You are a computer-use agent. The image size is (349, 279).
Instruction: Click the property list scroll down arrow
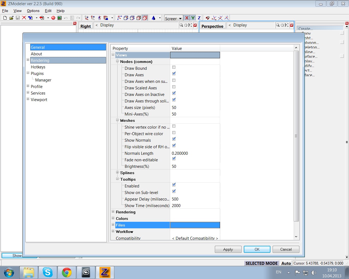coord(296,237)
